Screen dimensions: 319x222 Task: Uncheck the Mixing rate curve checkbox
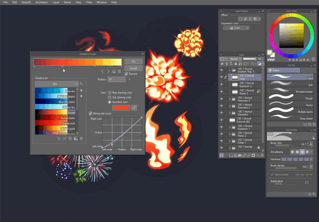pos(90,113)
